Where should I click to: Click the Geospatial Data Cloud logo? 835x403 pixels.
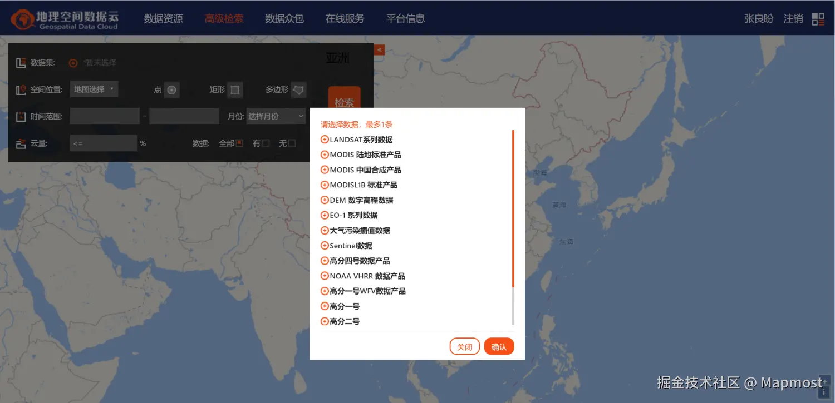point(65,19)
